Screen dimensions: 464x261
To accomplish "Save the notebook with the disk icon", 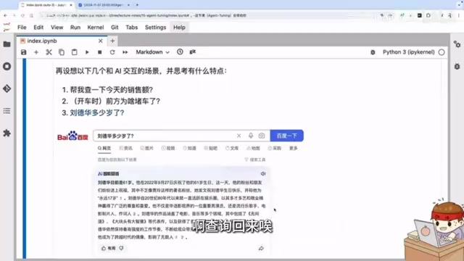I will [24, 52].
